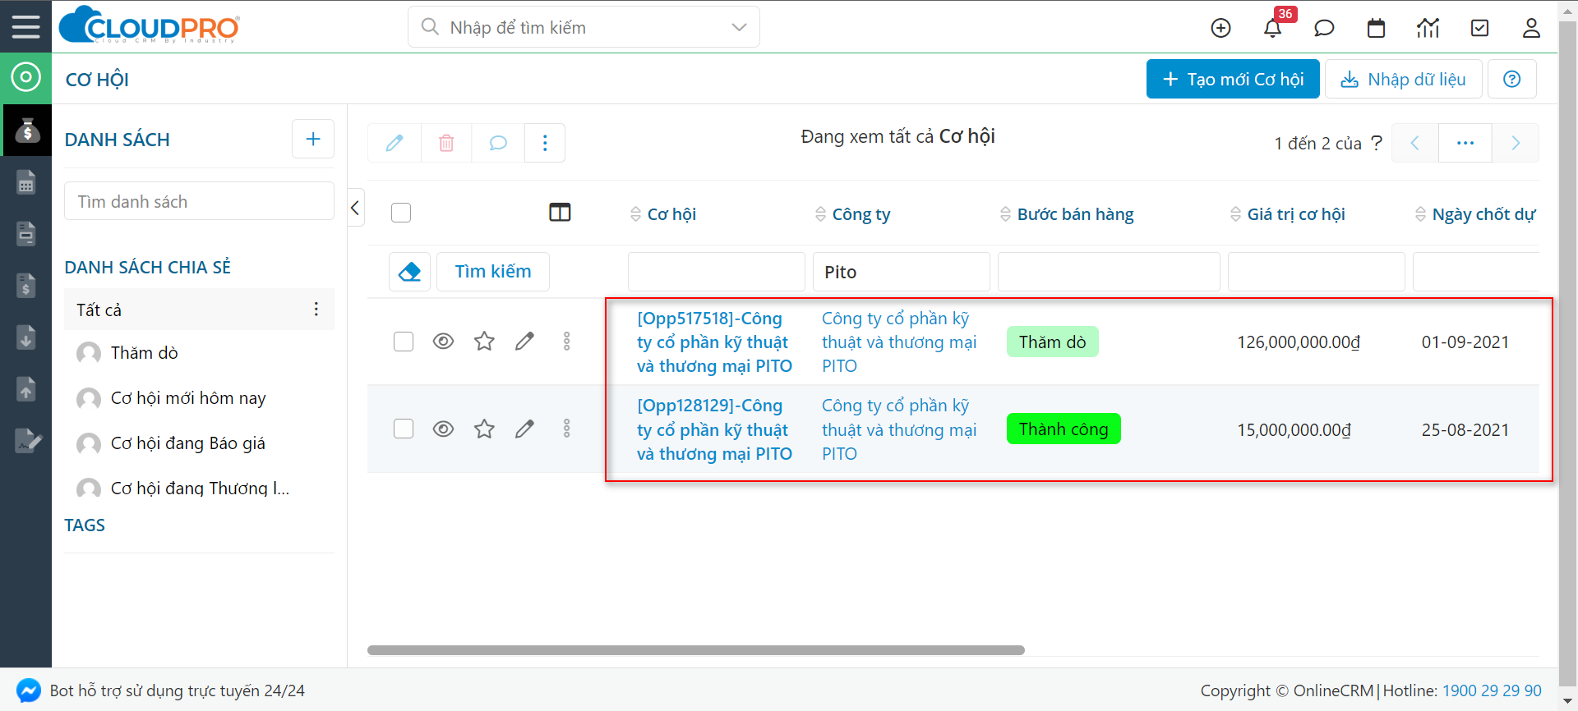Open the hamburger main menu
The width and height of the screenshot is (1578, 711).
25,26
